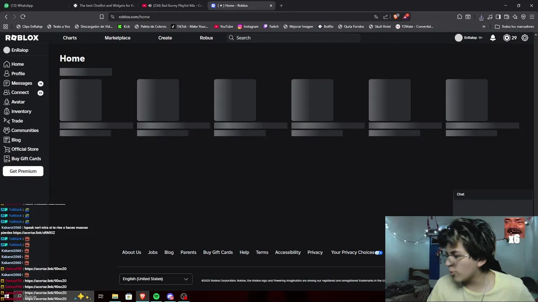This screenshot has height=302, width=538.
Task: Open the YouTube bookmark
Action: [x=224, y=26]
